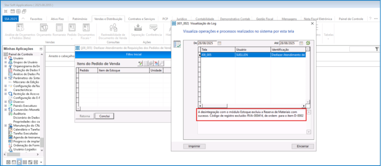381x166 pixels.
Task: Open the SSA 2025 application menu
Action: click(x=10, y=19)
